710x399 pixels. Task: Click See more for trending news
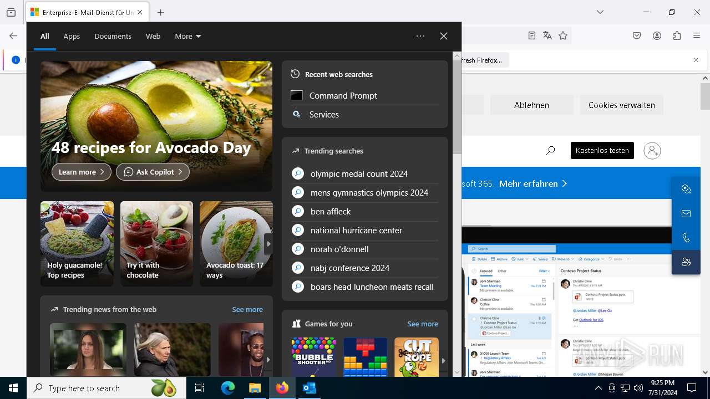[x=247, y=309]
